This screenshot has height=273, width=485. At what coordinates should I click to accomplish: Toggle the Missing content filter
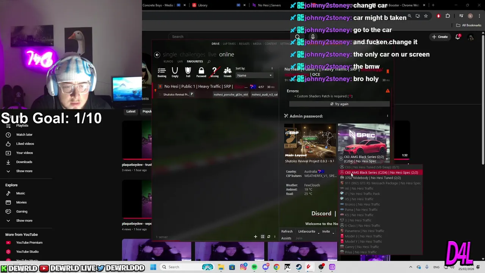point(214,72)
